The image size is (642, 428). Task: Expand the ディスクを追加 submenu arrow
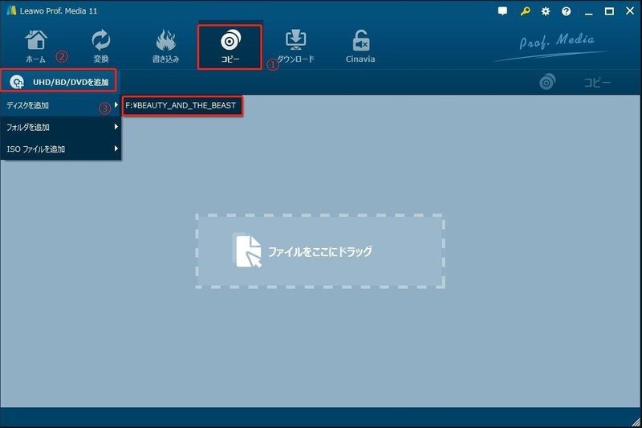click(x=116, y=105)
